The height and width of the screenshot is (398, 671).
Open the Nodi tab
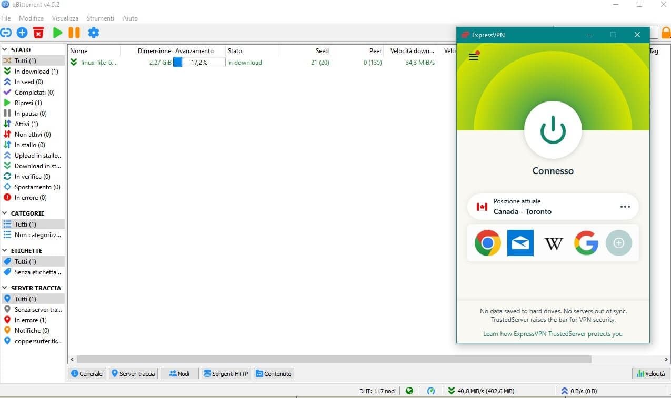point(179,374)
